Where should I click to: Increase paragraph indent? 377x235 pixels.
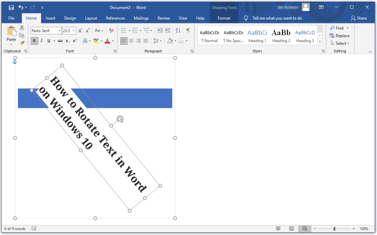[x=168, y=31]
